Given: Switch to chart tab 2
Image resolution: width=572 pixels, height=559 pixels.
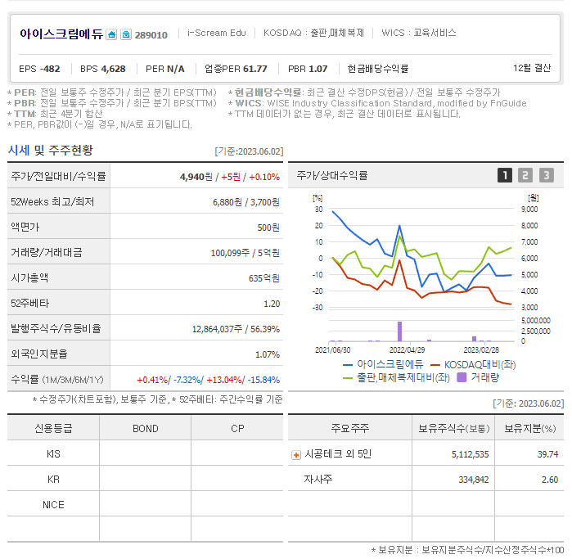Looking at the screenshot, I should [525, 175].
